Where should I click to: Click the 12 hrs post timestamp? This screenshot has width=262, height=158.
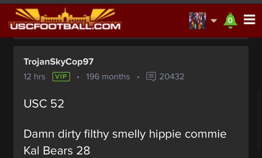[35, 77]
